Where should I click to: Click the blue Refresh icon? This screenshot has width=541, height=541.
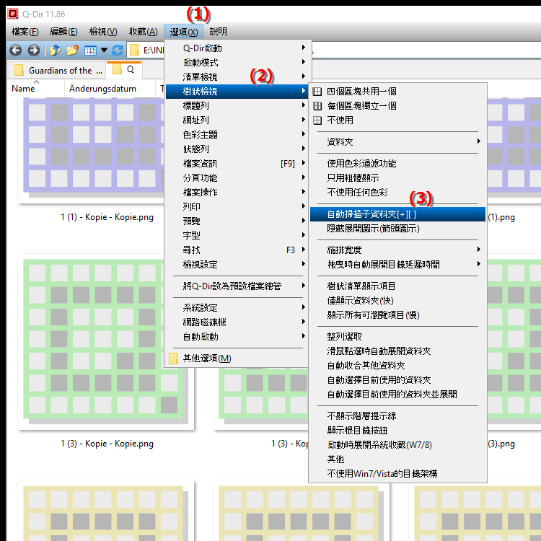[x=118, y=50]
